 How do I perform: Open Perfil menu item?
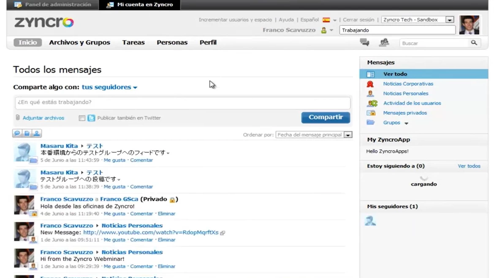(x=208, y=43)
